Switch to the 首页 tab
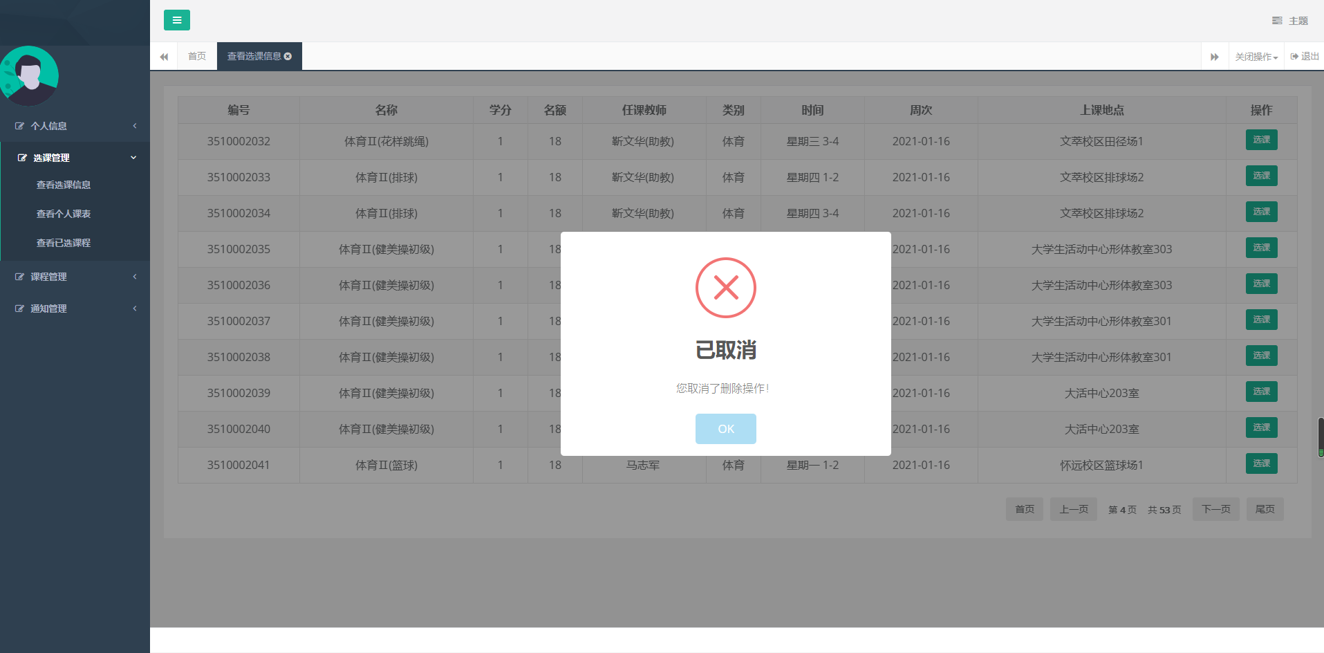This screenshot has width=1324, height=653. [196, 56]
